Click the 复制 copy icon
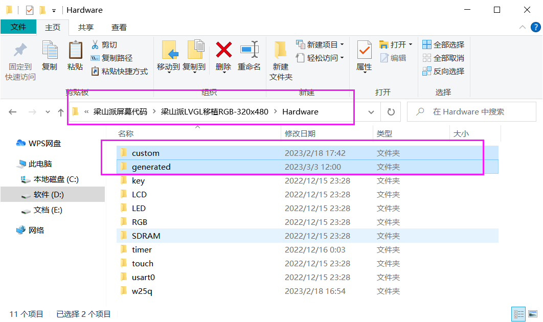Image resolution: width=543 pixels, height=322 pixels. point(50,50)
